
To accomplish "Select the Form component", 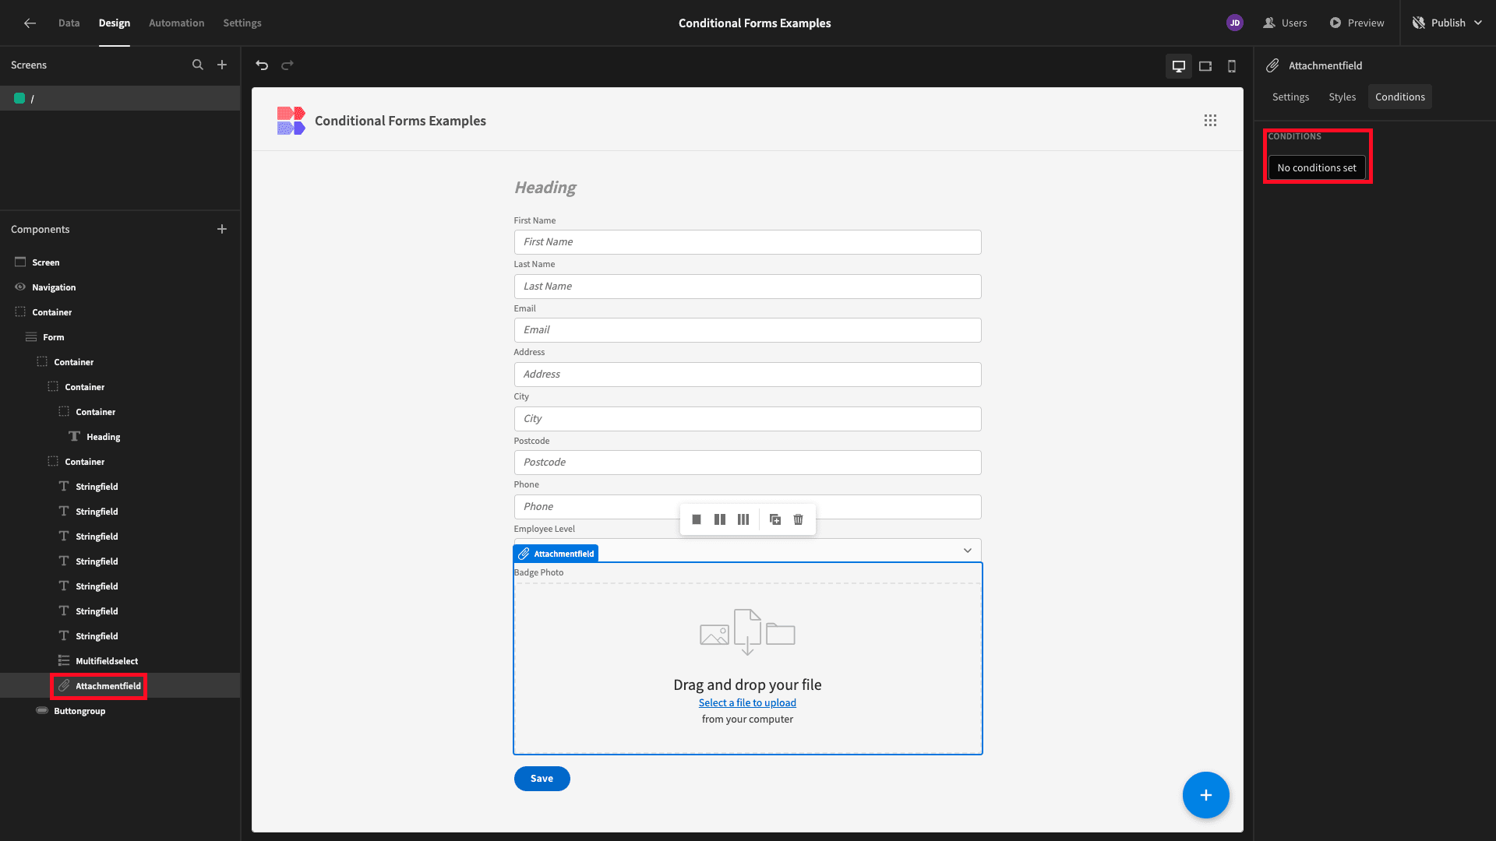I will (120, 337).
